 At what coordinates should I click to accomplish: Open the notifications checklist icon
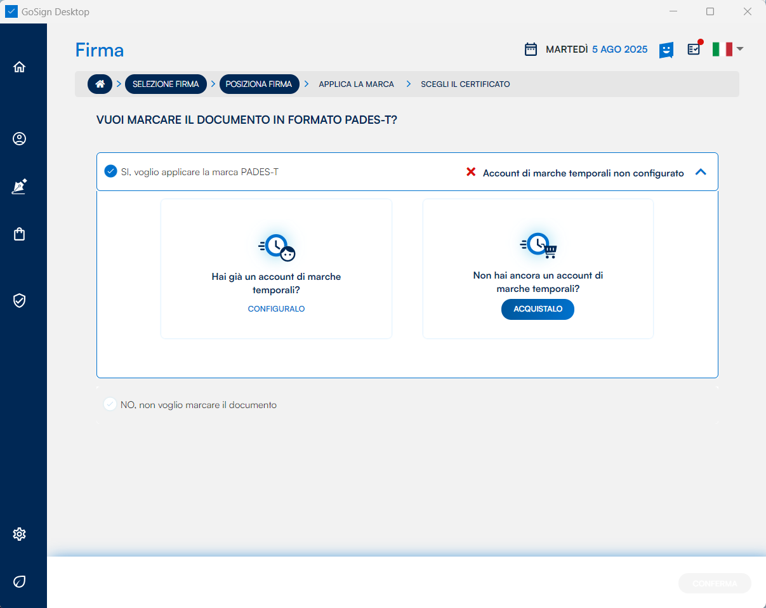click(x=694, y=49)
